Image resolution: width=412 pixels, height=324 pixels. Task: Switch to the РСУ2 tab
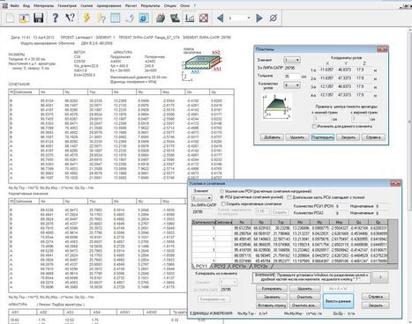click(x=220, y=266)
